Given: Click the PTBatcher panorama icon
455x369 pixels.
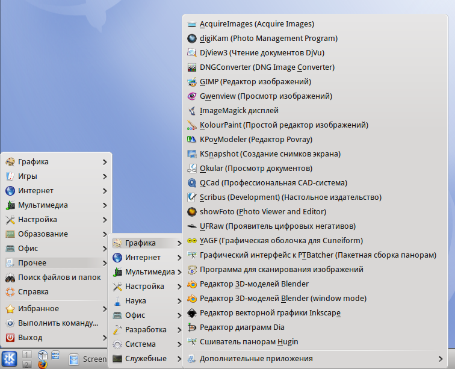Looking at the screenshot, I should pos(192,255).
